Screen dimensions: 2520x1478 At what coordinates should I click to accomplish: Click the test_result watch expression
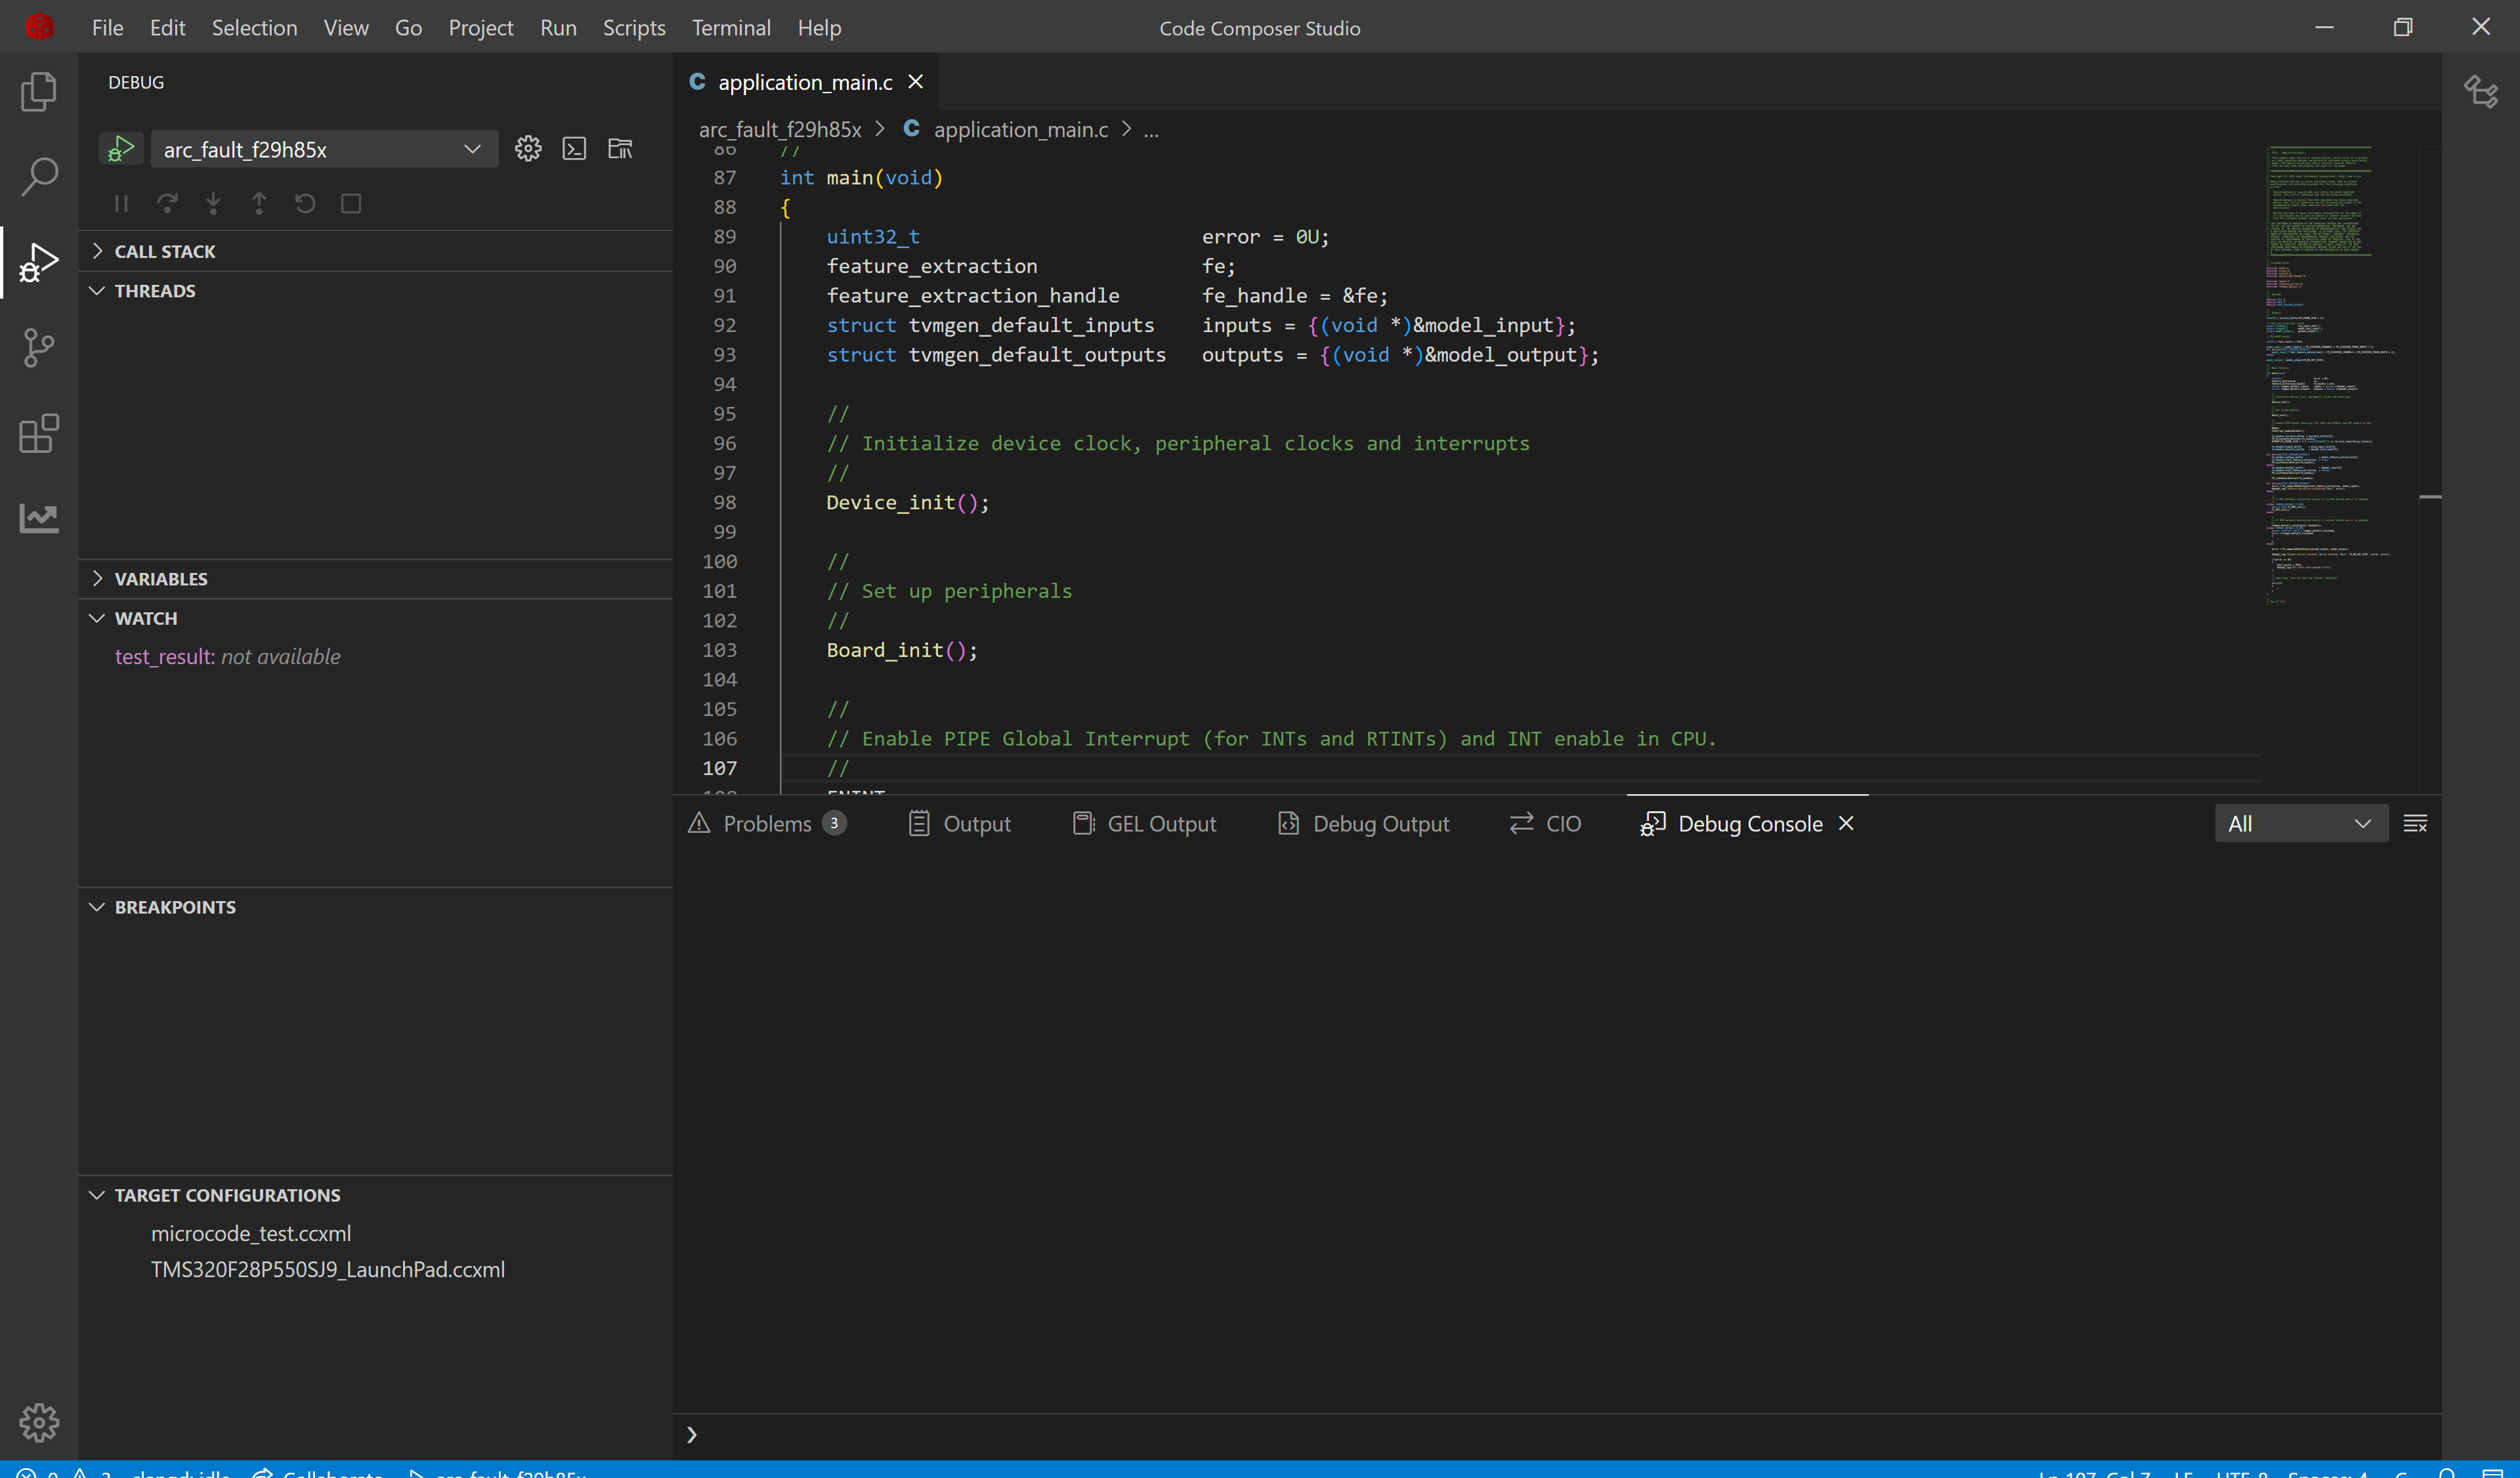click(x=227, y=656)
